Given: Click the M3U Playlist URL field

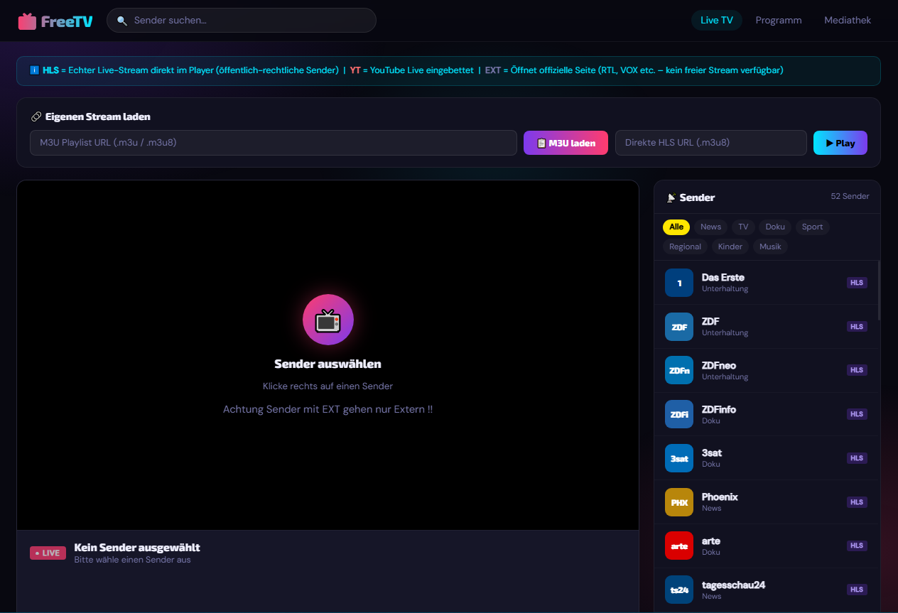Looking at the screenshot, I should pos(273,143).
